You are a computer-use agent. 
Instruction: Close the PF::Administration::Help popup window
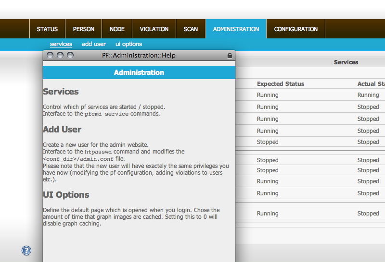pos(50,56)
